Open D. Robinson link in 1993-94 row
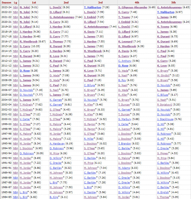 [27, 153]
